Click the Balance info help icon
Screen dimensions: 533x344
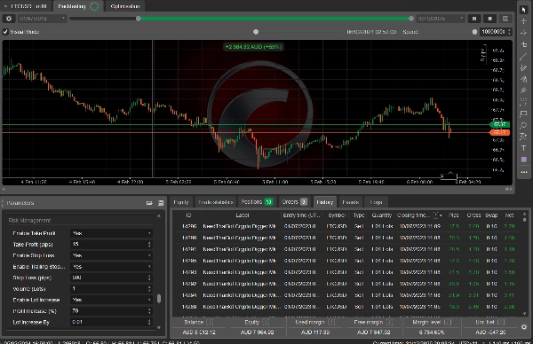pyautogui.click(x=210, y=322)
